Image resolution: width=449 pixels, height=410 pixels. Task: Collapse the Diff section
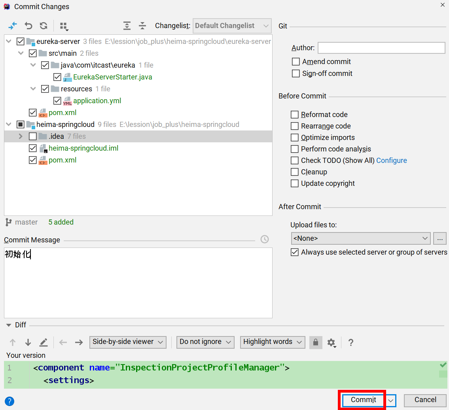click(x=9, y=325)
